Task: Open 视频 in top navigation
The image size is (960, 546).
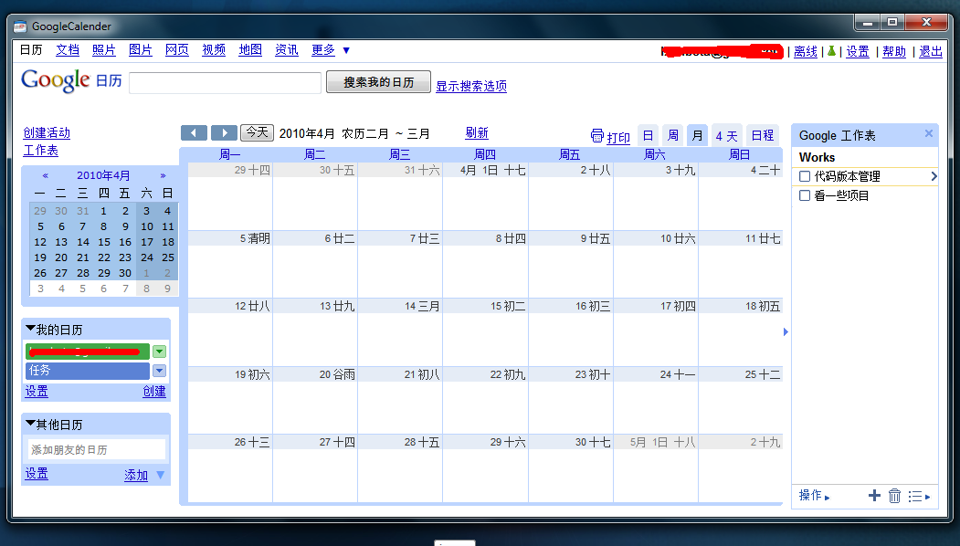Action: click(x=214, y=50)
